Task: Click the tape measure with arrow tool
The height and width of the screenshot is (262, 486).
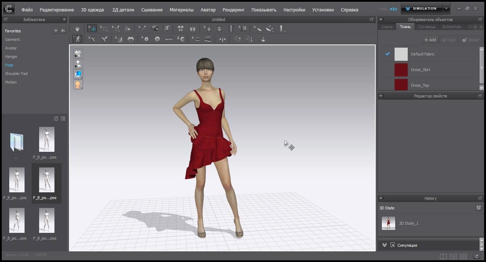Action: [x=258, y=28]
